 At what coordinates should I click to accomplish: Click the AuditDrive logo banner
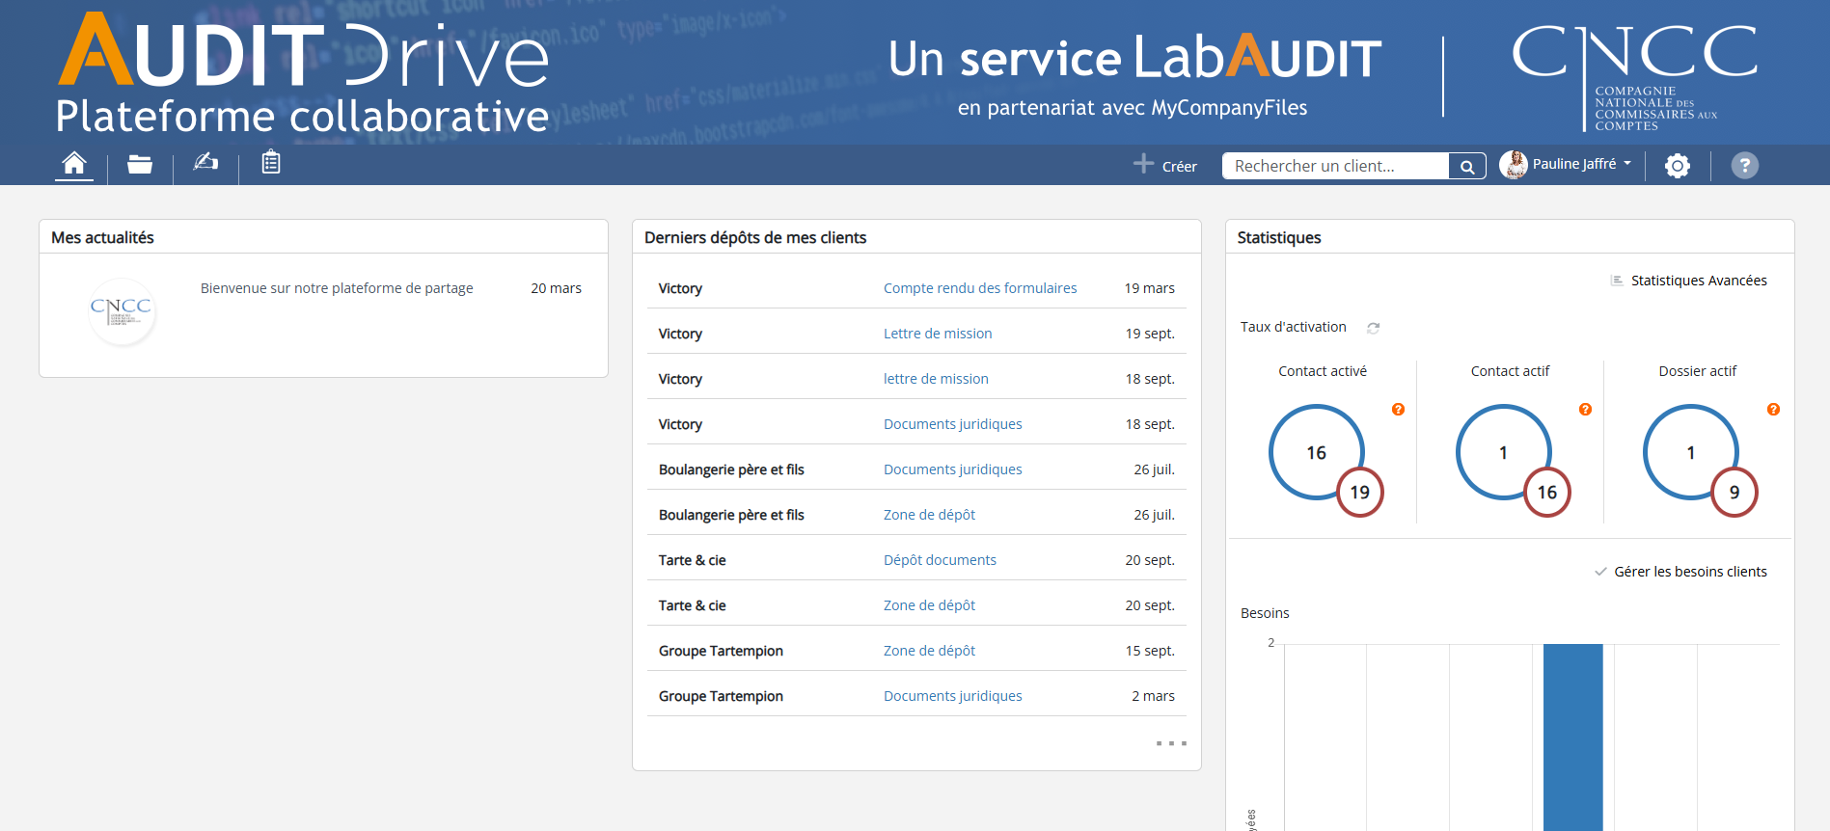click(x=302, y=73)
